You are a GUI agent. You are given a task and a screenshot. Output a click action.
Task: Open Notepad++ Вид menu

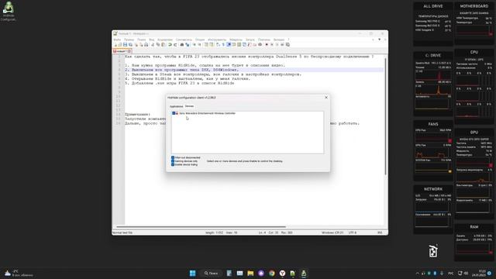point(152,40)
